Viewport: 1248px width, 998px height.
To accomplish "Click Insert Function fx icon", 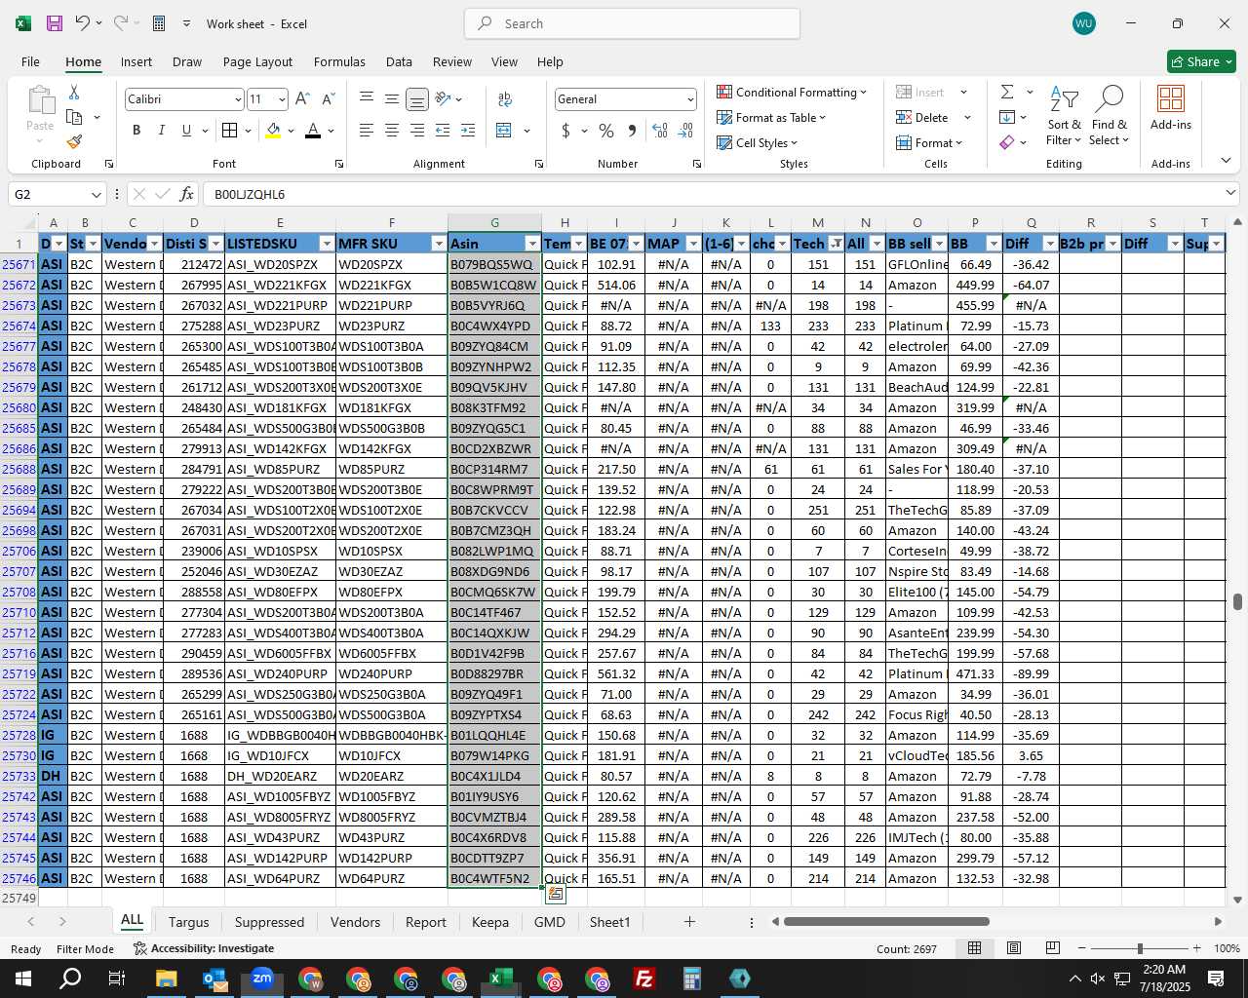I will (187, 194).
